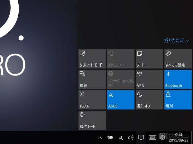Open ノート quick action tile
Viewport: 193px width, 144px height.
(x=149, y=59)
